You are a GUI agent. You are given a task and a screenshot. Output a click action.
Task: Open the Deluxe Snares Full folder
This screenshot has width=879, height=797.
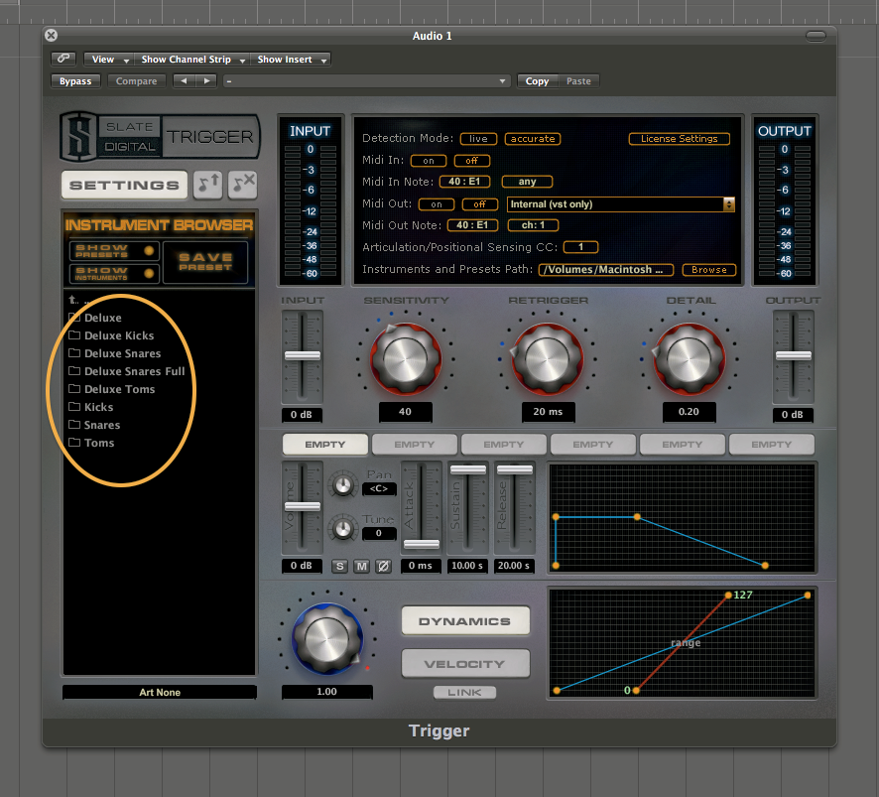[127, 371]
